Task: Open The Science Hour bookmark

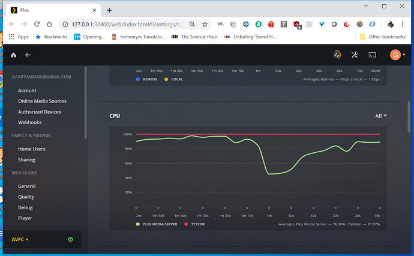Action: click(x=194, y=37)
